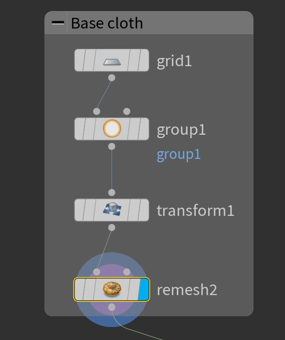
Task: Select the remesh2 donut icon
Action: 112,289
